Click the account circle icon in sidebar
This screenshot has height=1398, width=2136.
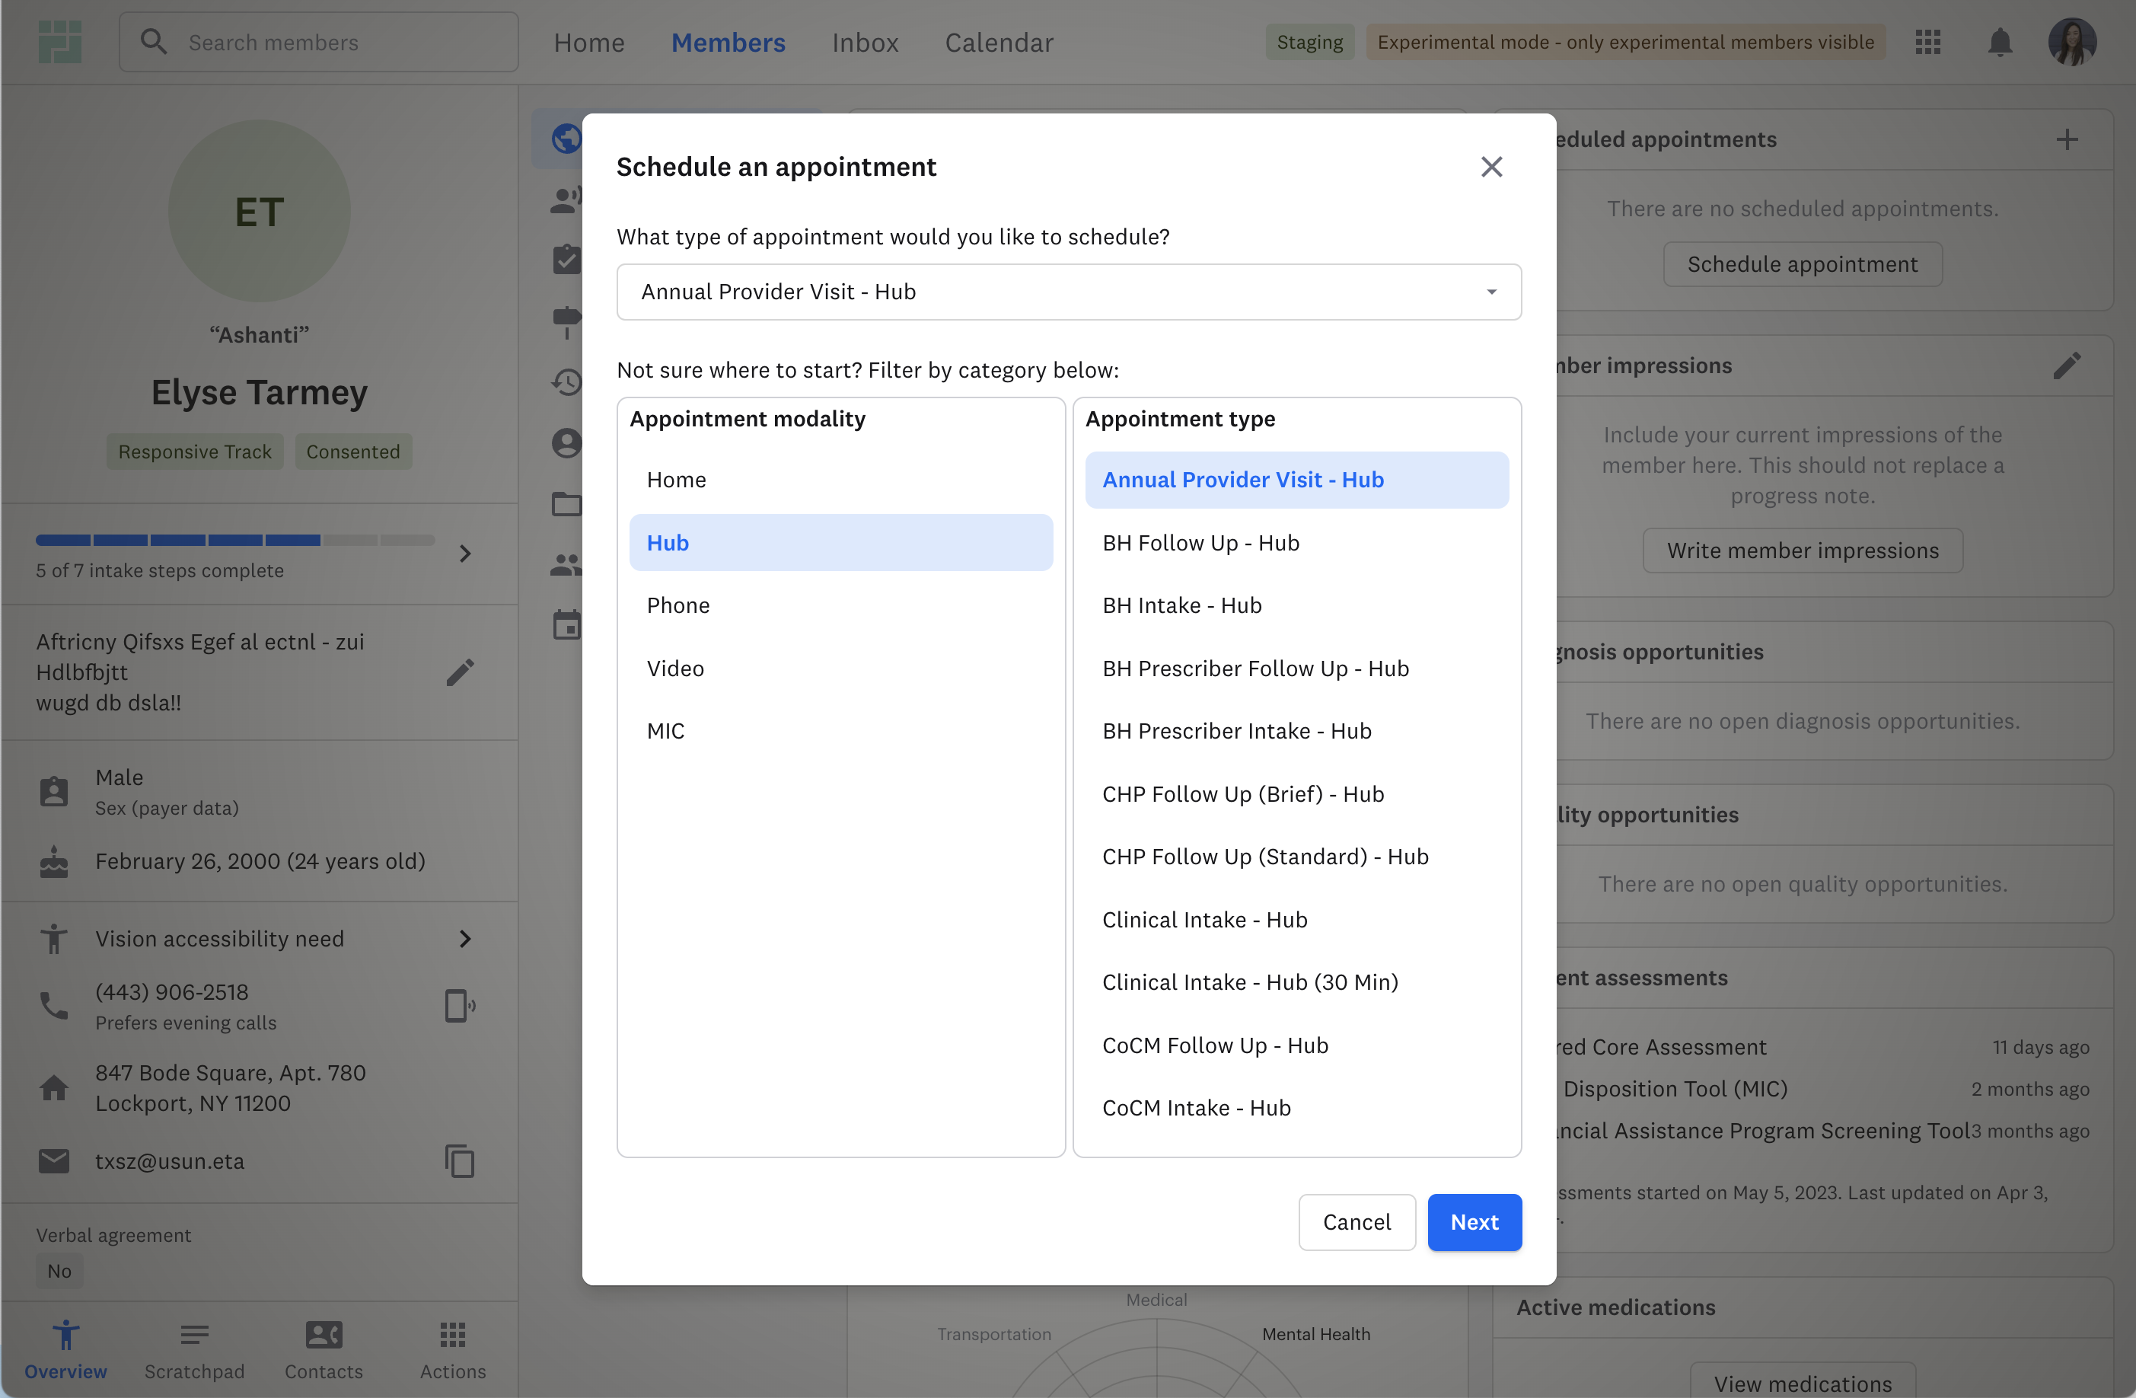pos(566,442)
